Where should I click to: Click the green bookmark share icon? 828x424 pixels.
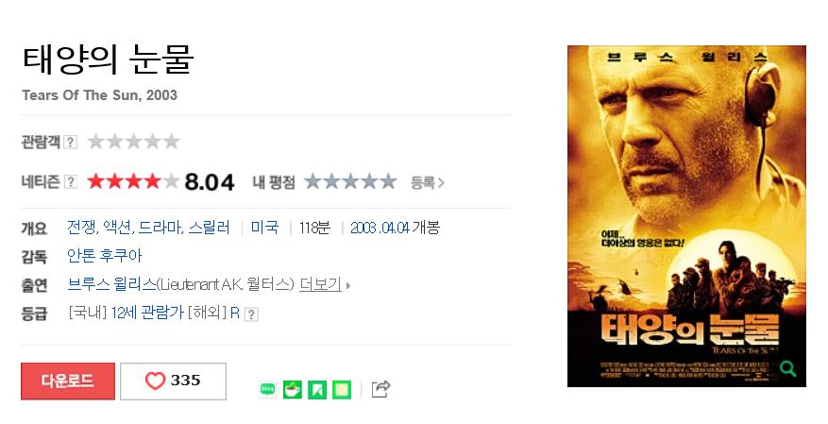pos(317,390)
